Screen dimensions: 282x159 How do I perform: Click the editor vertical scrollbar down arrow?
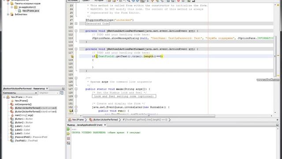point(275,112)
